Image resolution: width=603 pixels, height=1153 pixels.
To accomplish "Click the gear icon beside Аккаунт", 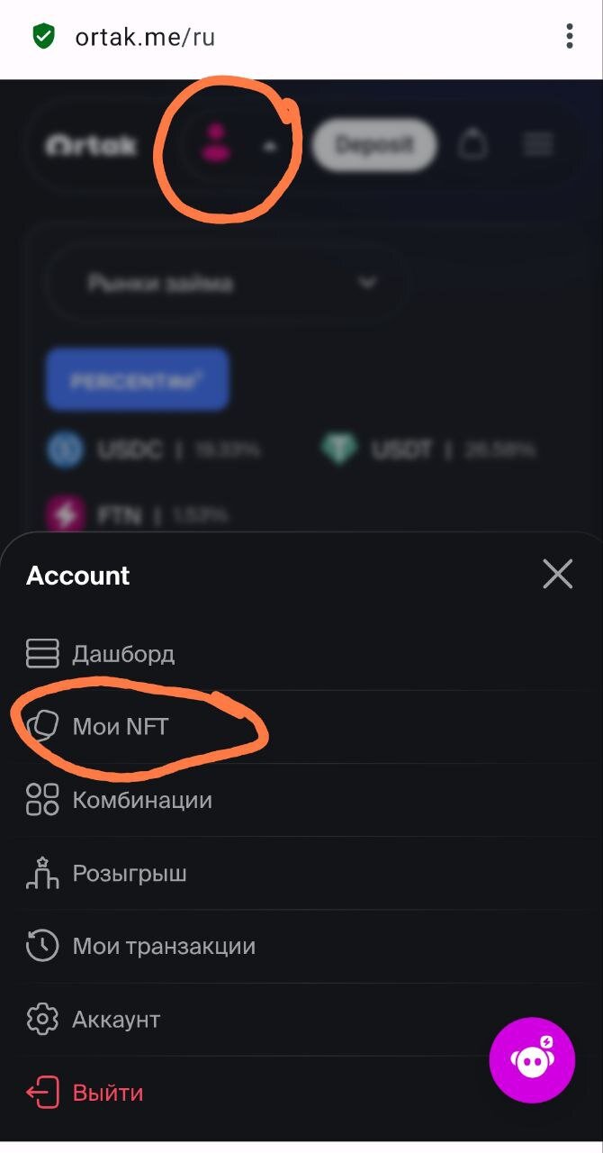I will (x=42, y=1020).
